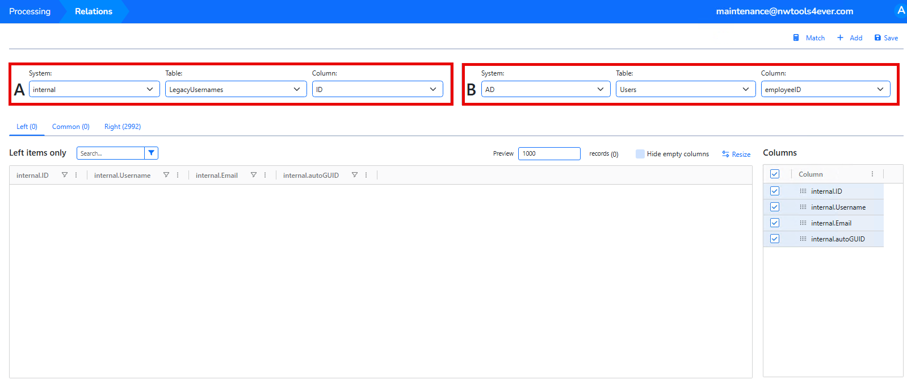
Task: Click the Save disk icon
Action: (877, 38)
